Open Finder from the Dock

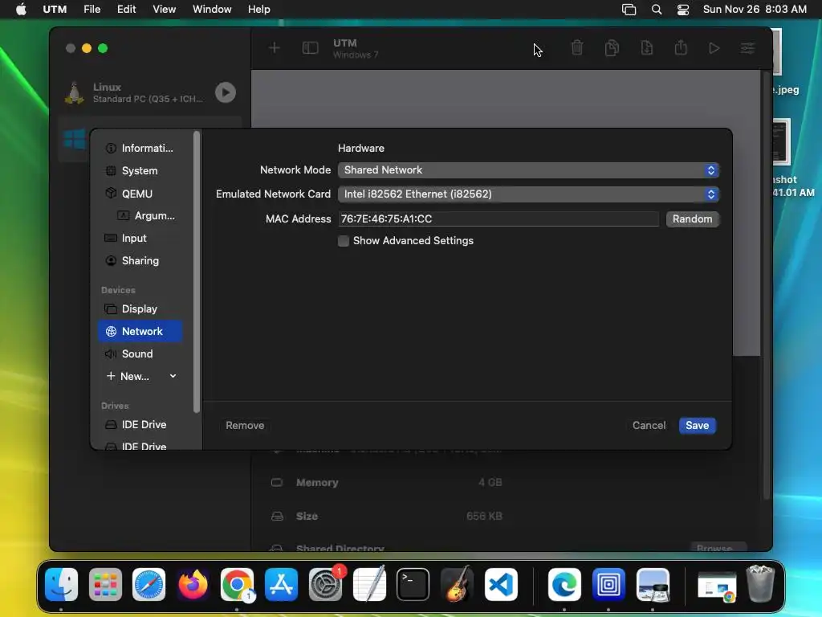(61, 584)
